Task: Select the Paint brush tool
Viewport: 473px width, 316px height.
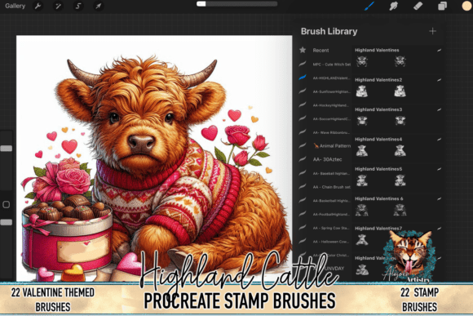Action: tap(369, 6)
